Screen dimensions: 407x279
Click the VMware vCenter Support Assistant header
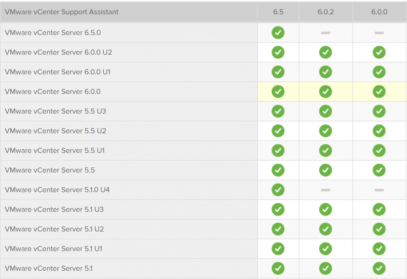pos(62,12)
